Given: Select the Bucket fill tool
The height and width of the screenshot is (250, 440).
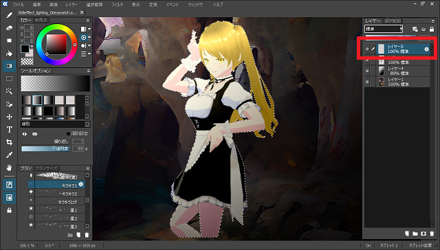Looking at the screenshot, I should coord(9,54).
